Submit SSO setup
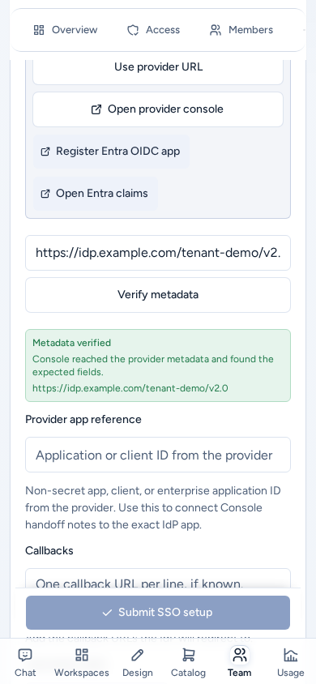 click(x=158, y=613)
